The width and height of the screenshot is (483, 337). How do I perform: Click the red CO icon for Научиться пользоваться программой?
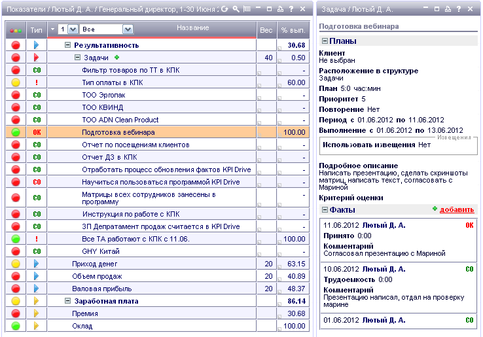(x=37, y=182)
